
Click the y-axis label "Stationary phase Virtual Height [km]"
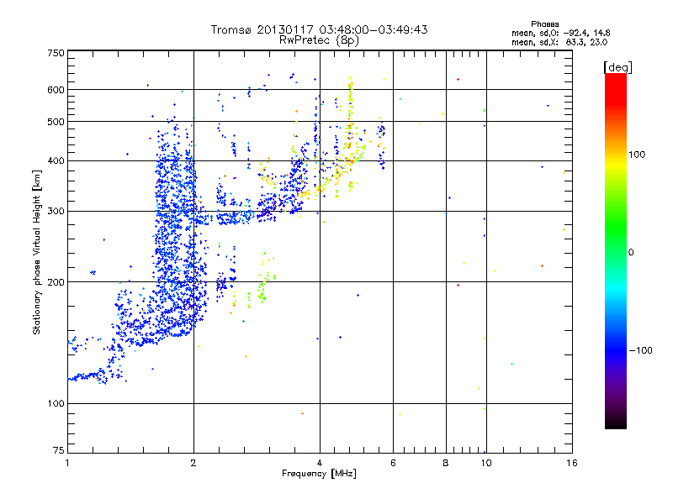[37, 252]
